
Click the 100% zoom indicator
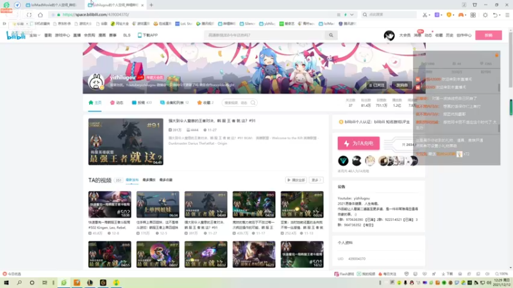pyautogui.click(x=501, y=274)
